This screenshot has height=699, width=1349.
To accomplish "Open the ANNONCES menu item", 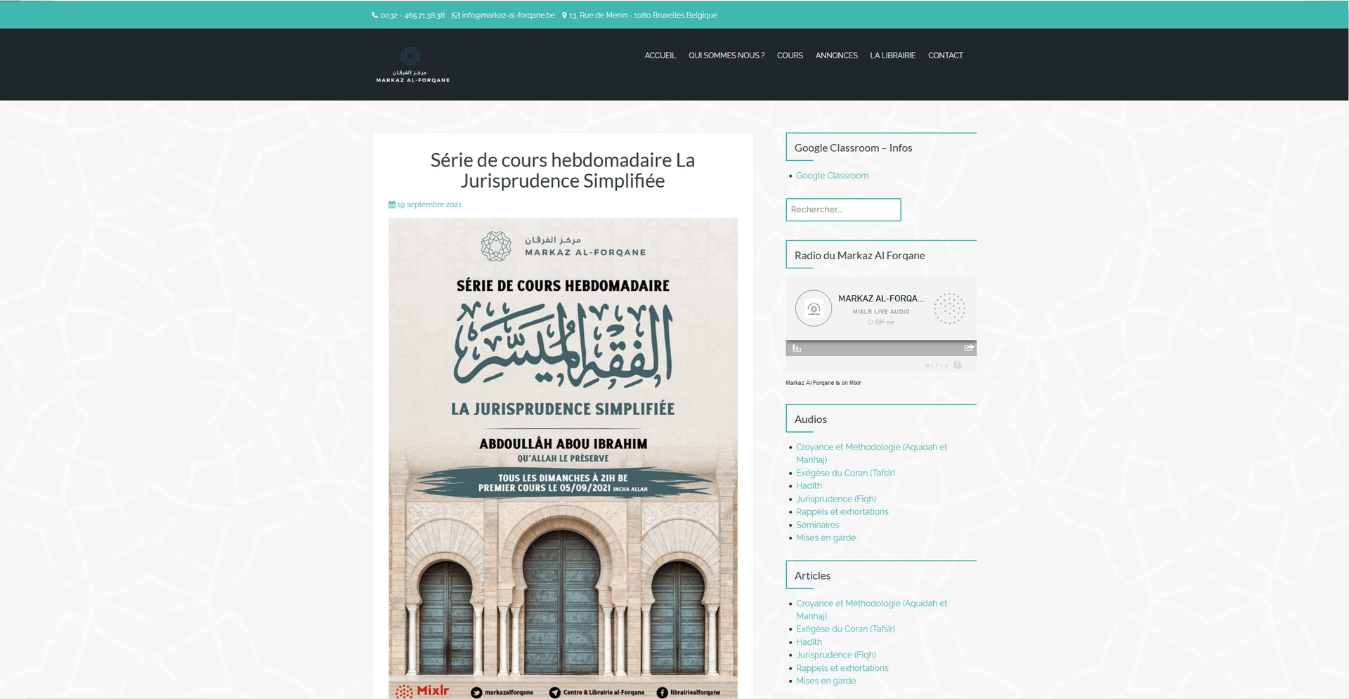I will coord(837,55).
